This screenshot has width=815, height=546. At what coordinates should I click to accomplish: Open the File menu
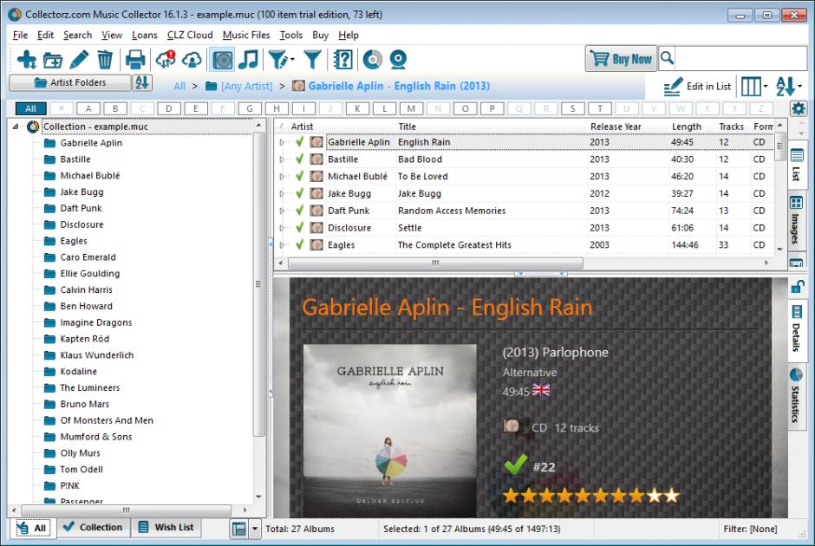(x=20, y=36)
